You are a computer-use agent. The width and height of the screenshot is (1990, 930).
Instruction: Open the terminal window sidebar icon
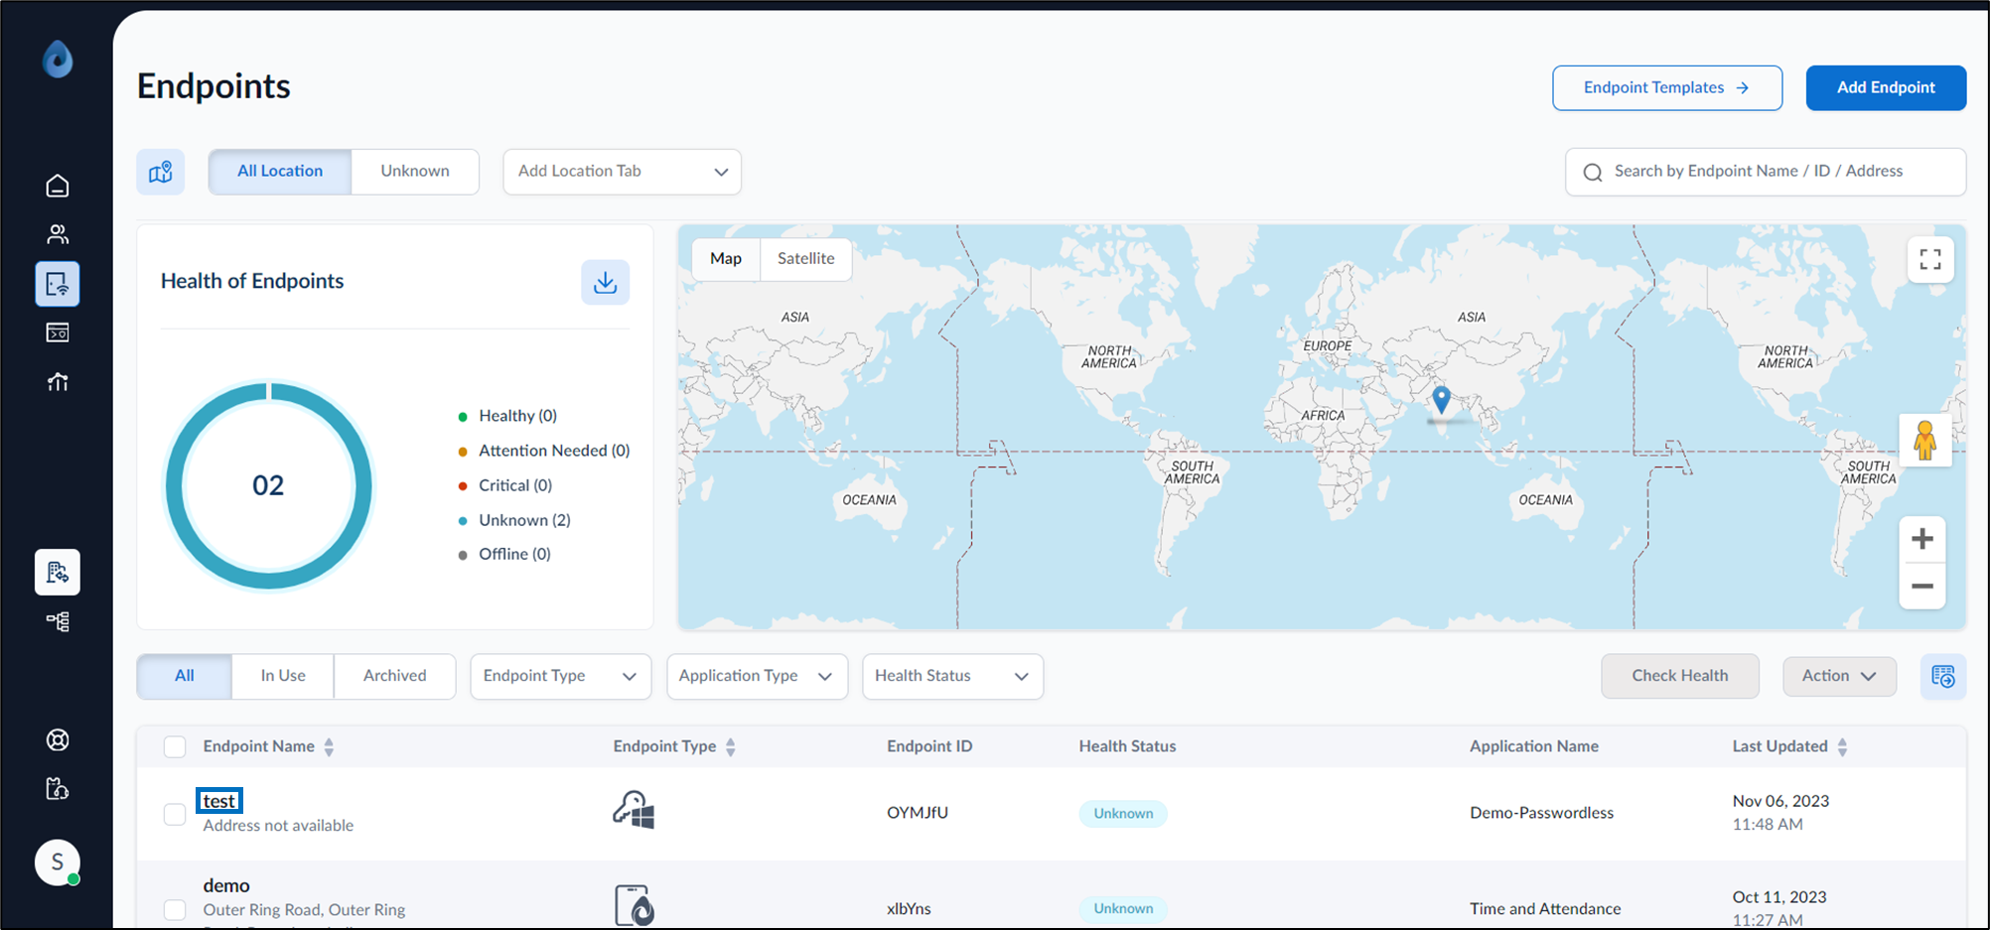point(58,332)
